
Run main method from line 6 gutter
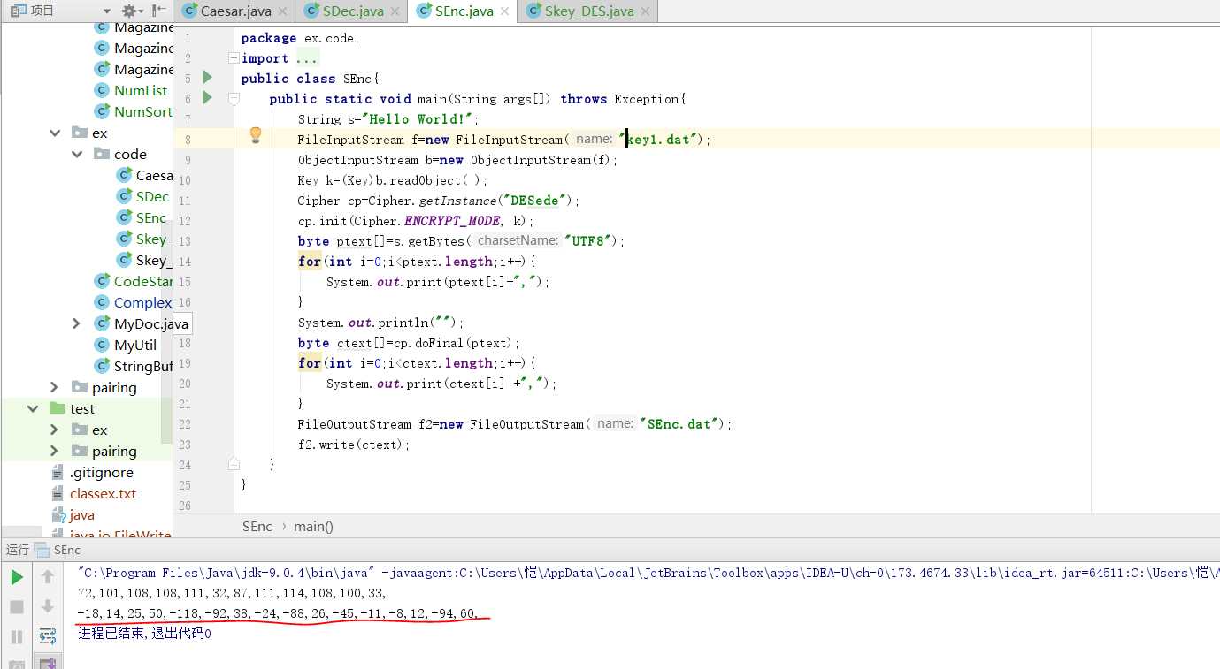(x=207, y=98)
